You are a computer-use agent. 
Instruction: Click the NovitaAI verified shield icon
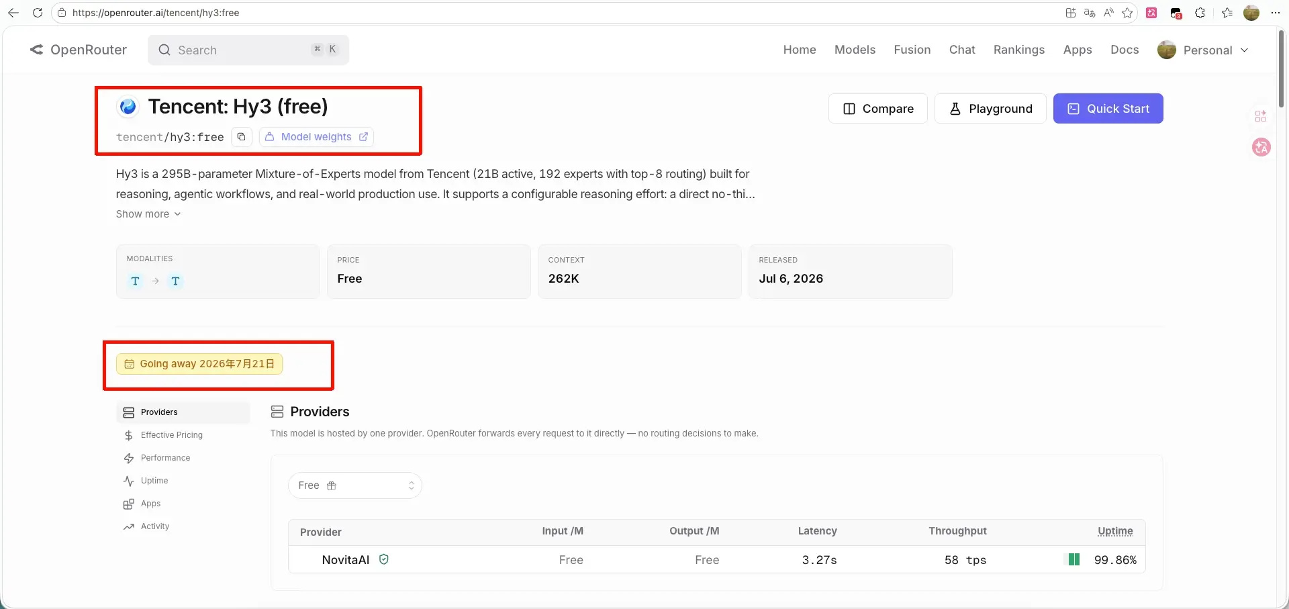click(384, 559)
